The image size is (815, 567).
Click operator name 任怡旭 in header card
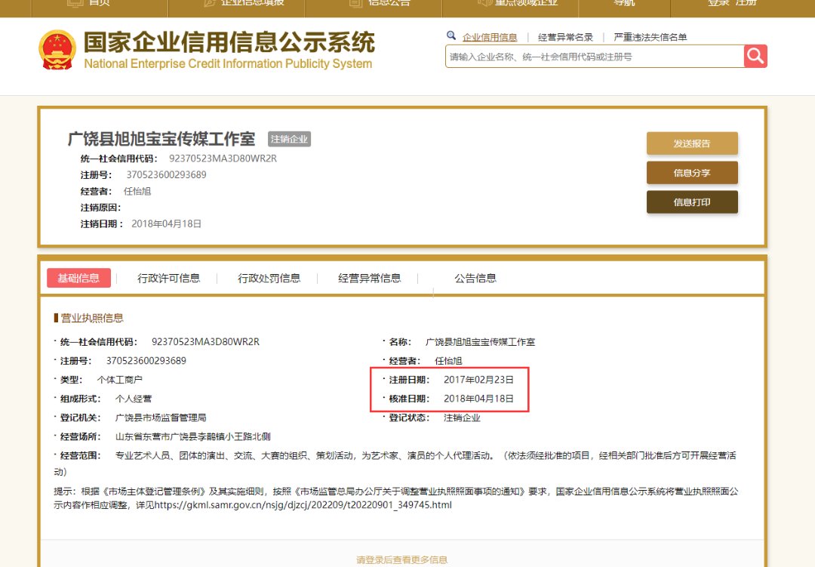click(x=137, y=191)
